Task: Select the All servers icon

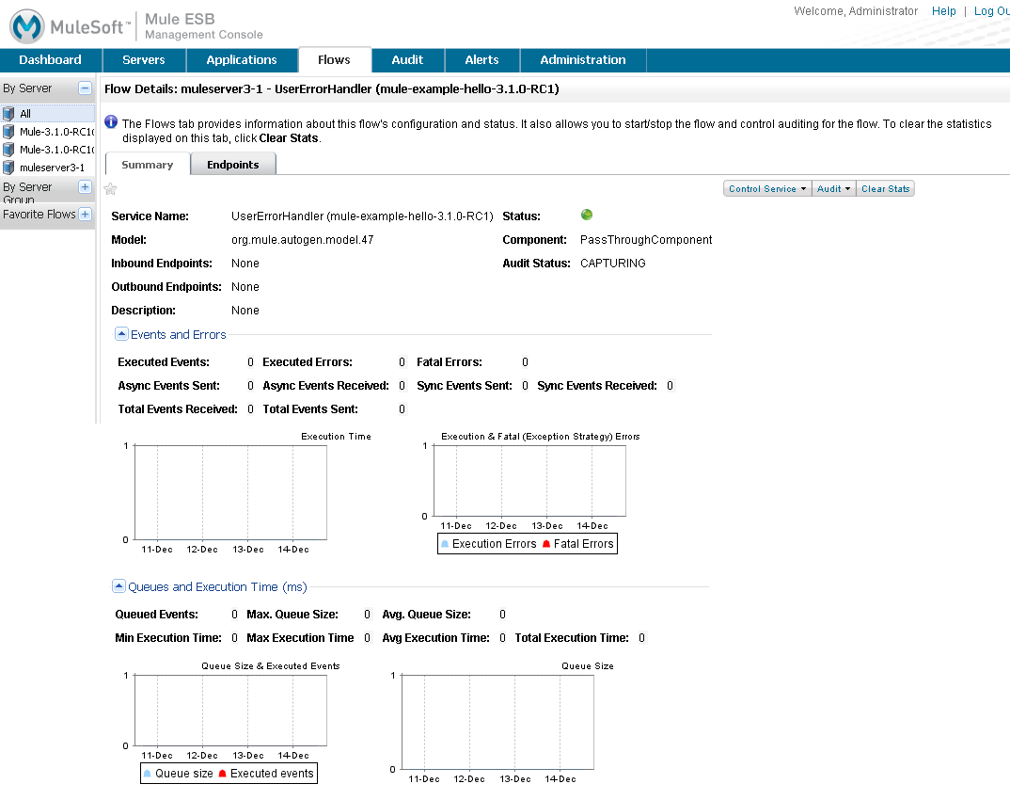Action: (x=8, y=114)
